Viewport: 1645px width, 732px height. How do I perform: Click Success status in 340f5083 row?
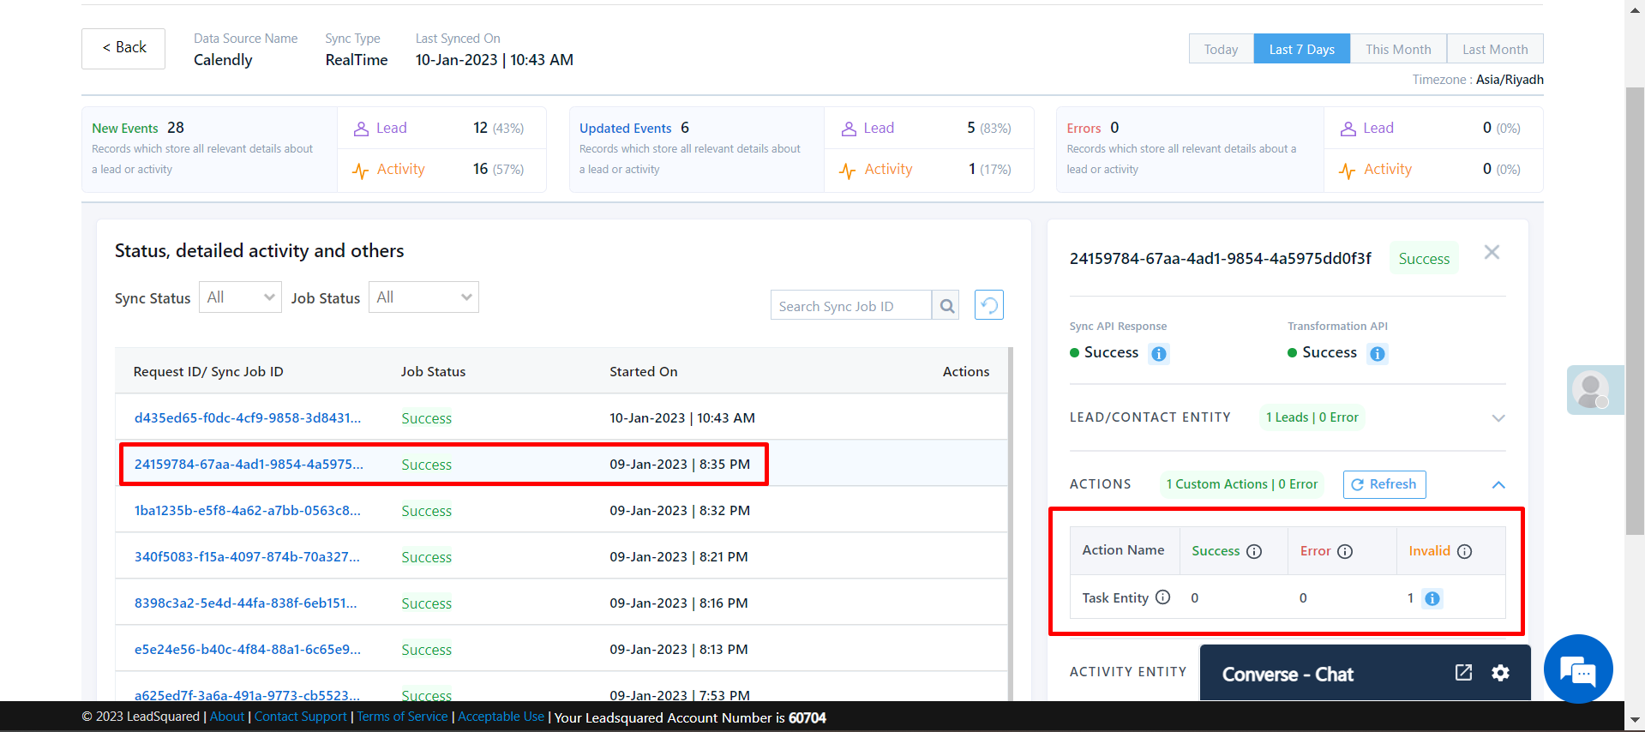pos(426,557)
